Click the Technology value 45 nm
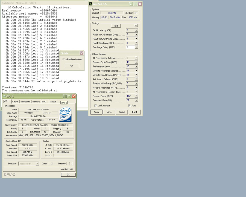 [24, 120]
